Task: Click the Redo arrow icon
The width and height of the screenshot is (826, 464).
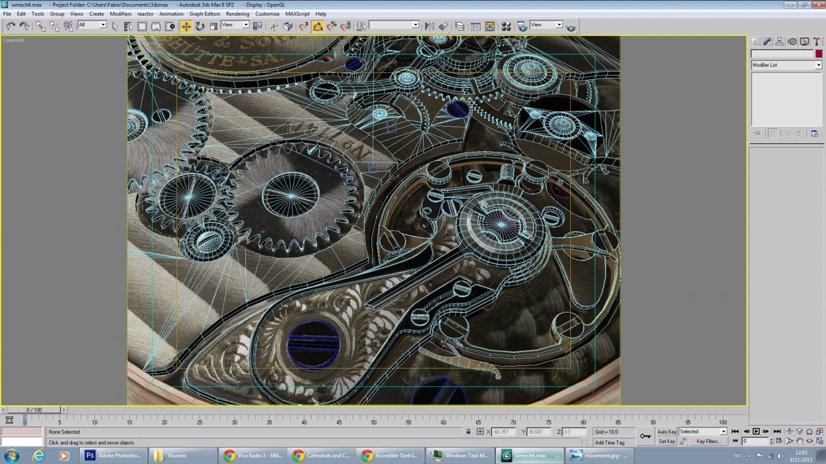Action: click(x=25, y=27)
